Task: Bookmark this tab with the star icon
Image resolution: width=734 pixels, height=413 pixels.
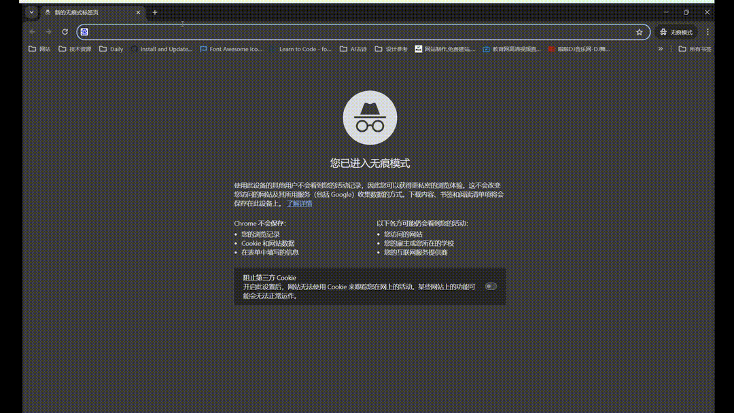Action: click(x=640, y=32)
